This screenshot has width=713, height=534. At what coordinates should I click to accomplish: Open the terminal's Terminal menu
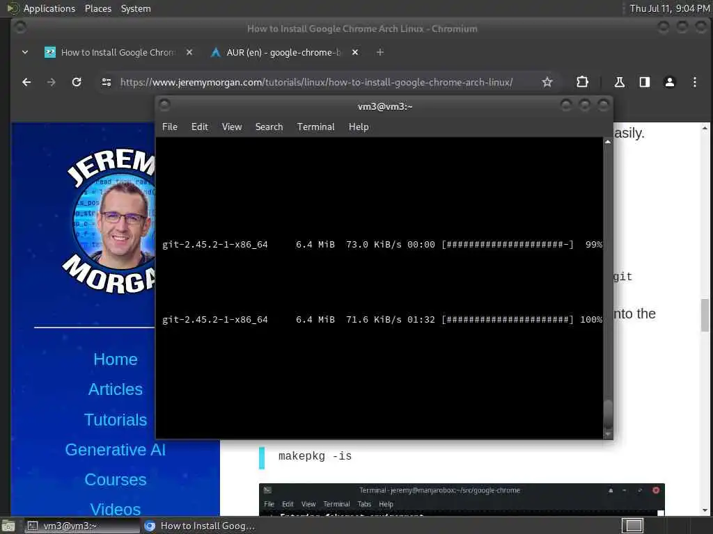tap(315, 127)
